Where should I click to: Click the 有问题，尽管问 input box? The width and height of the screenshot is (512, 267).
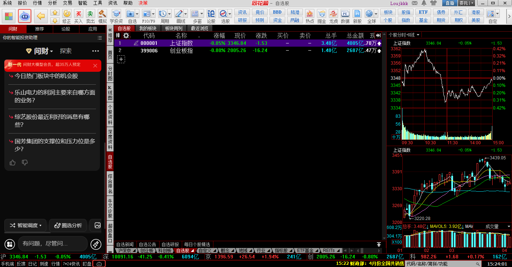52,244
